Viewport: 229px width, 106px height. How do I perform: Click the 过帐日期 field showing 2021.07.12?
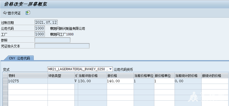[46, 22]
